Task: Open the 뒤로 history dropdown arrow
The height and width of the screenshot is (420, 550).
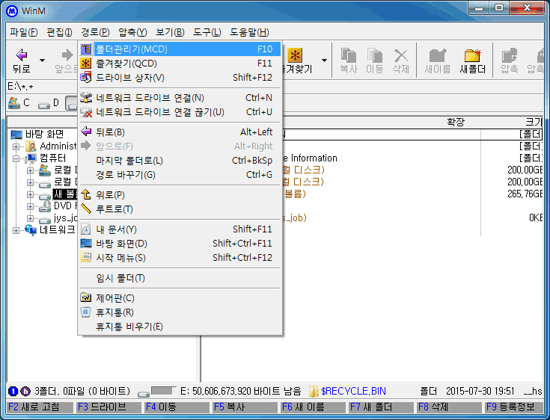Action: (x=42, y=61)
